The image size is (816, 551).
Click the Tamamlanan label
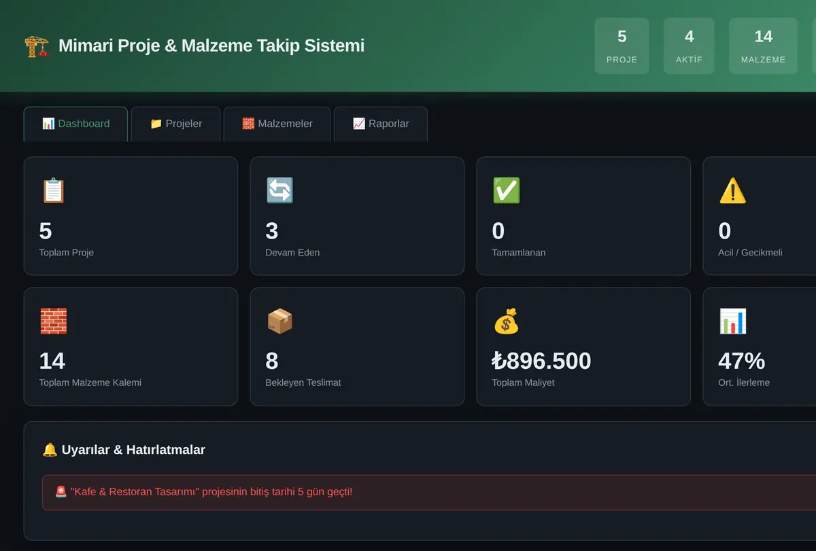point(519,253)
